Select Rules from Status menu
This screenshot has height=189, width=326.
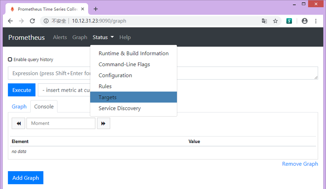[x=133, y=86]
